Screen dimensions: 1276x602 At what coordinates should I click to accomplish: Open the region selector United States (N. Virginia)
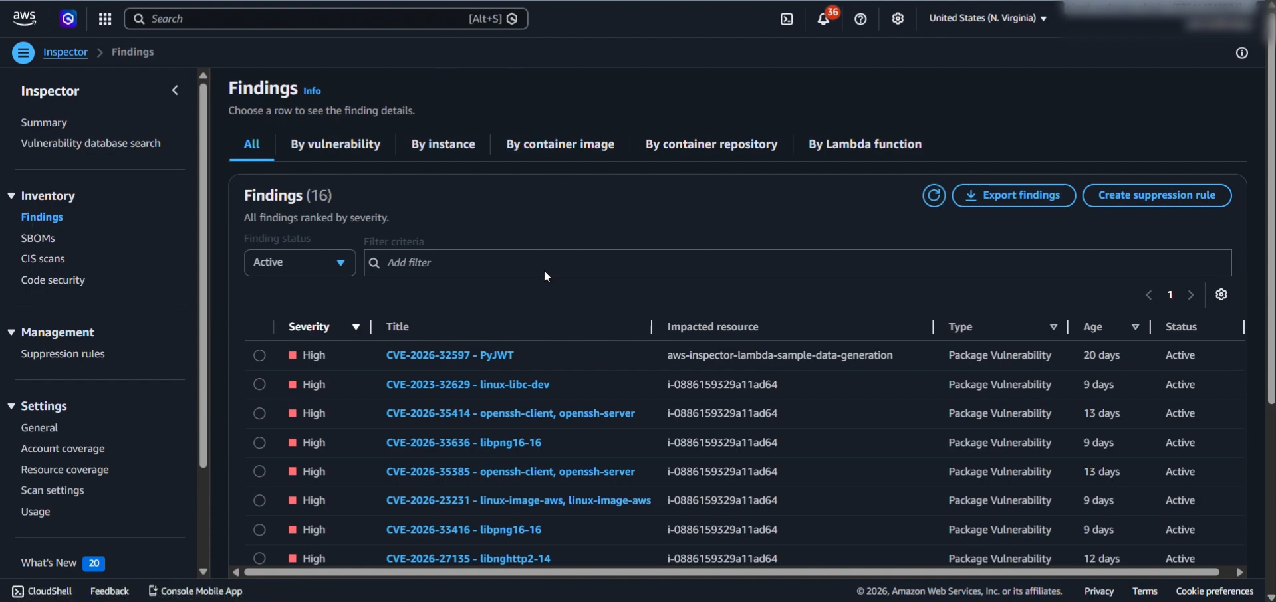coord(987,19)
